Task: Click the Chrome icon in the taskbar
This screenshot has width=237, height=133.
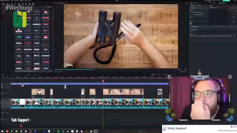Action: point(26,132)
